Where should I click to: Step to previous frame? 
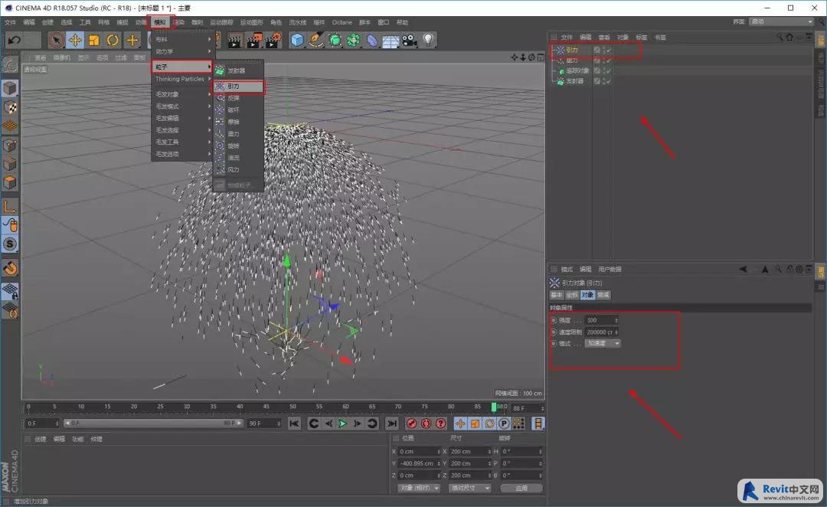tap(329, 424)
